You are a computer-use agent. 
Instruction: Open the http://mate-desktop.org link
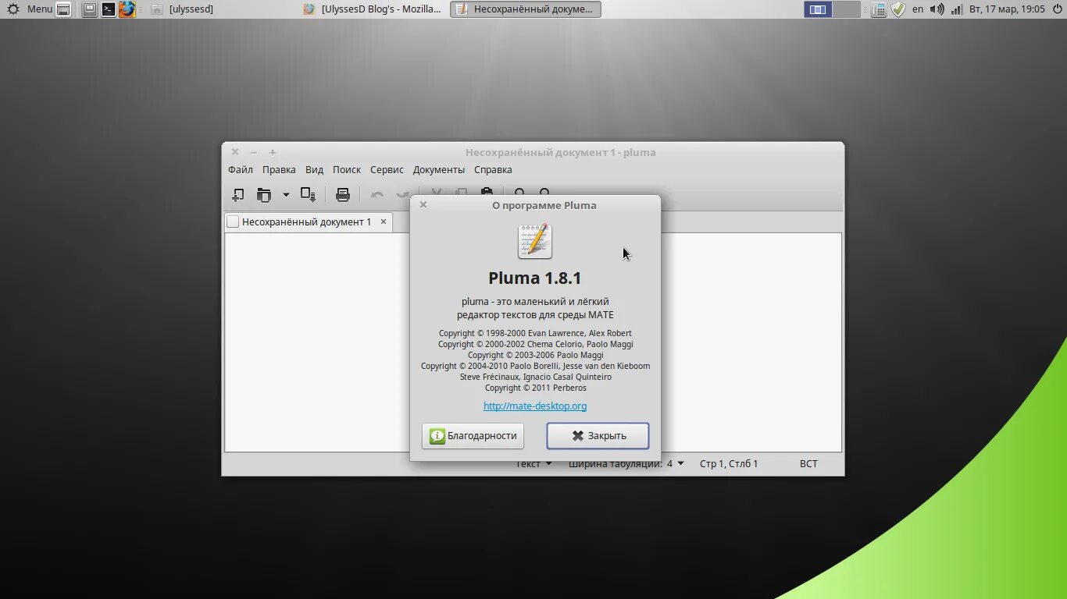pyautogui.click(x=535, y=406)
